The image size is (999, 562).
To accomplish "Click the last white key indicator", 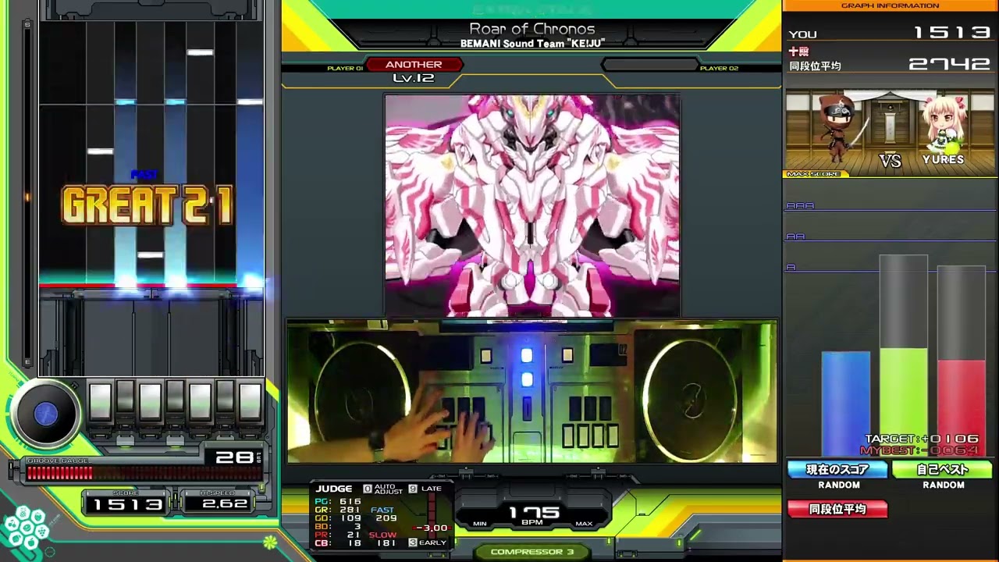I will point(250,402).
